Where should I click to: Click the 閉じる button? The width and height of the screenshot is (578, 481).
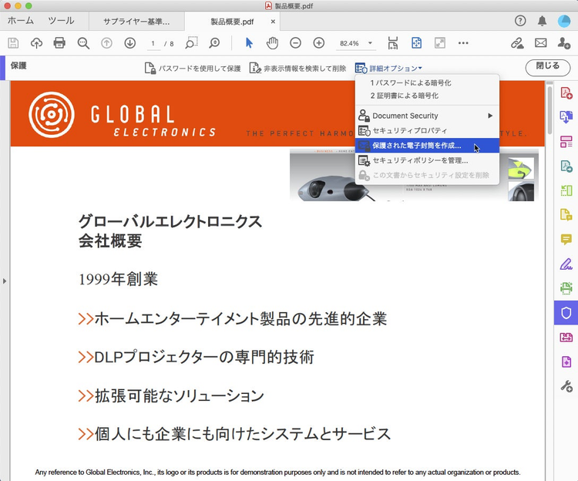click(547, 68)
